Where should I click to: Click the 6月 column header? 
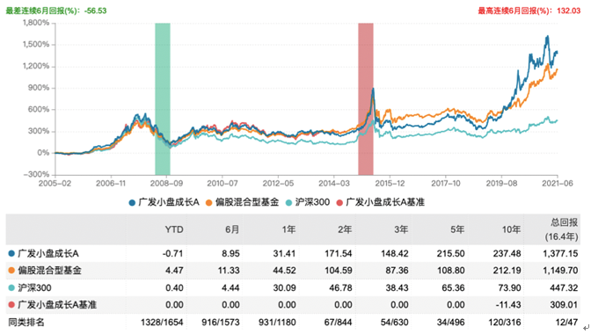232,229
